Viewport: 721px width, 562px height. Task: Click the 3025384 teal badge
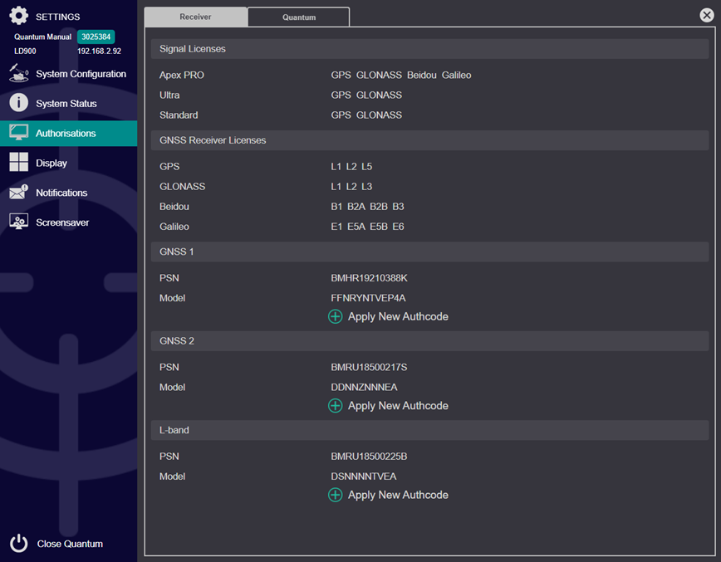pyautogui.click(x=96, y=37)
